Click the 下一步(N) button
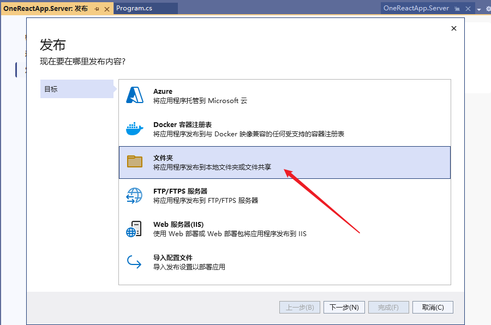 344,307
